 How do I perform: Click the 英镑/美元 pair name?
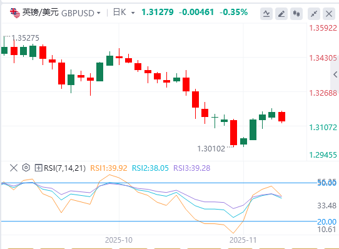point(41,13)
